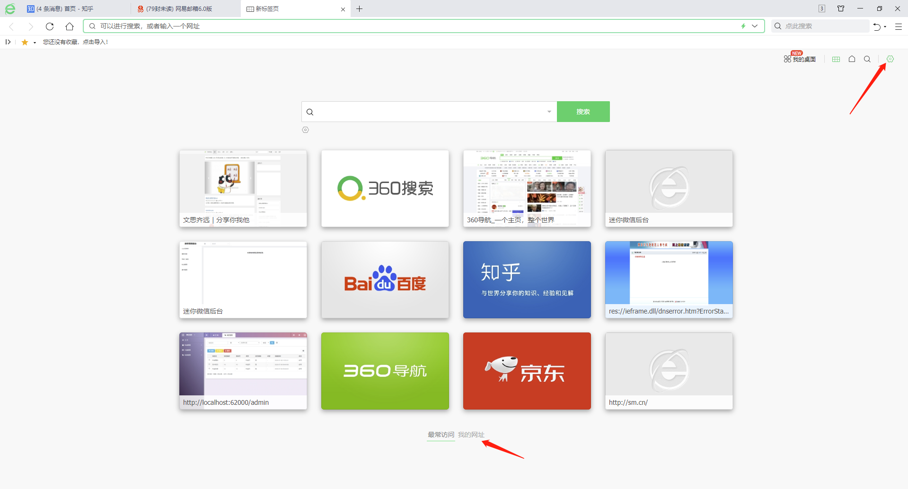Toggle the sidebar expand icon on bookmarks bar
Image resolution: width=908 pixels, height=489 pixels.
[8, 42]
